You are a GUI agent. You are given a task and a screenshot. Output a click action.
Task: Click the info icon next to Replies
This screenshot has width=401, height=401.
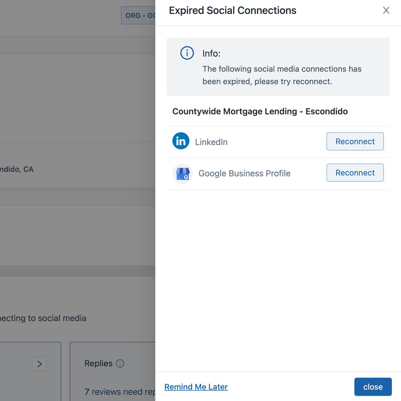120,363
